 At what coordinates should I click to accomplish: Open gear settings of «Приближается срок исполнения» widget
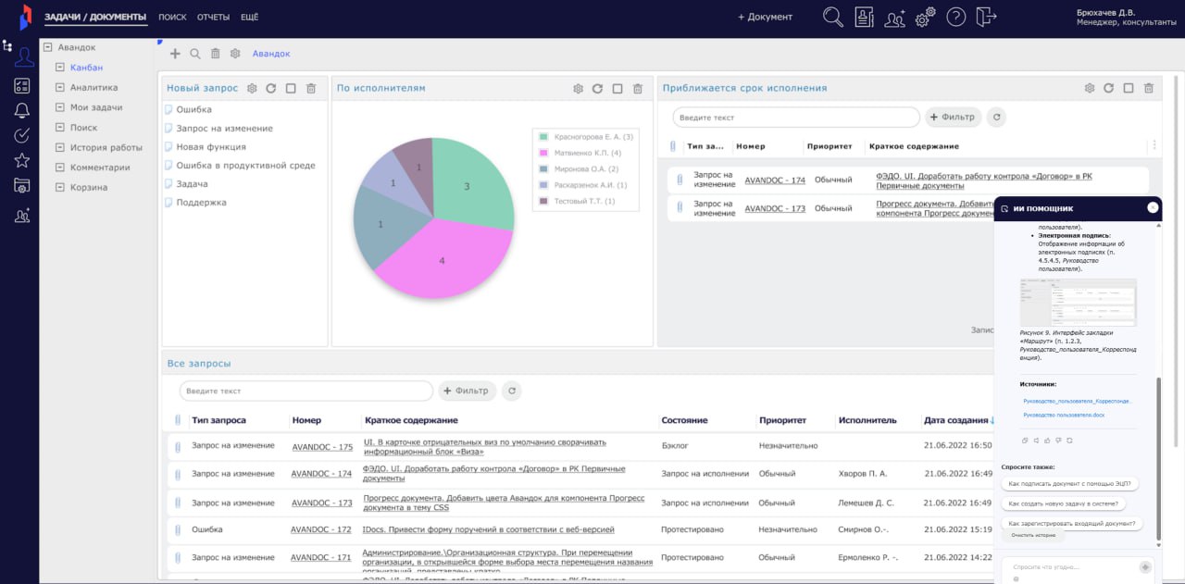pos(1090,89)
